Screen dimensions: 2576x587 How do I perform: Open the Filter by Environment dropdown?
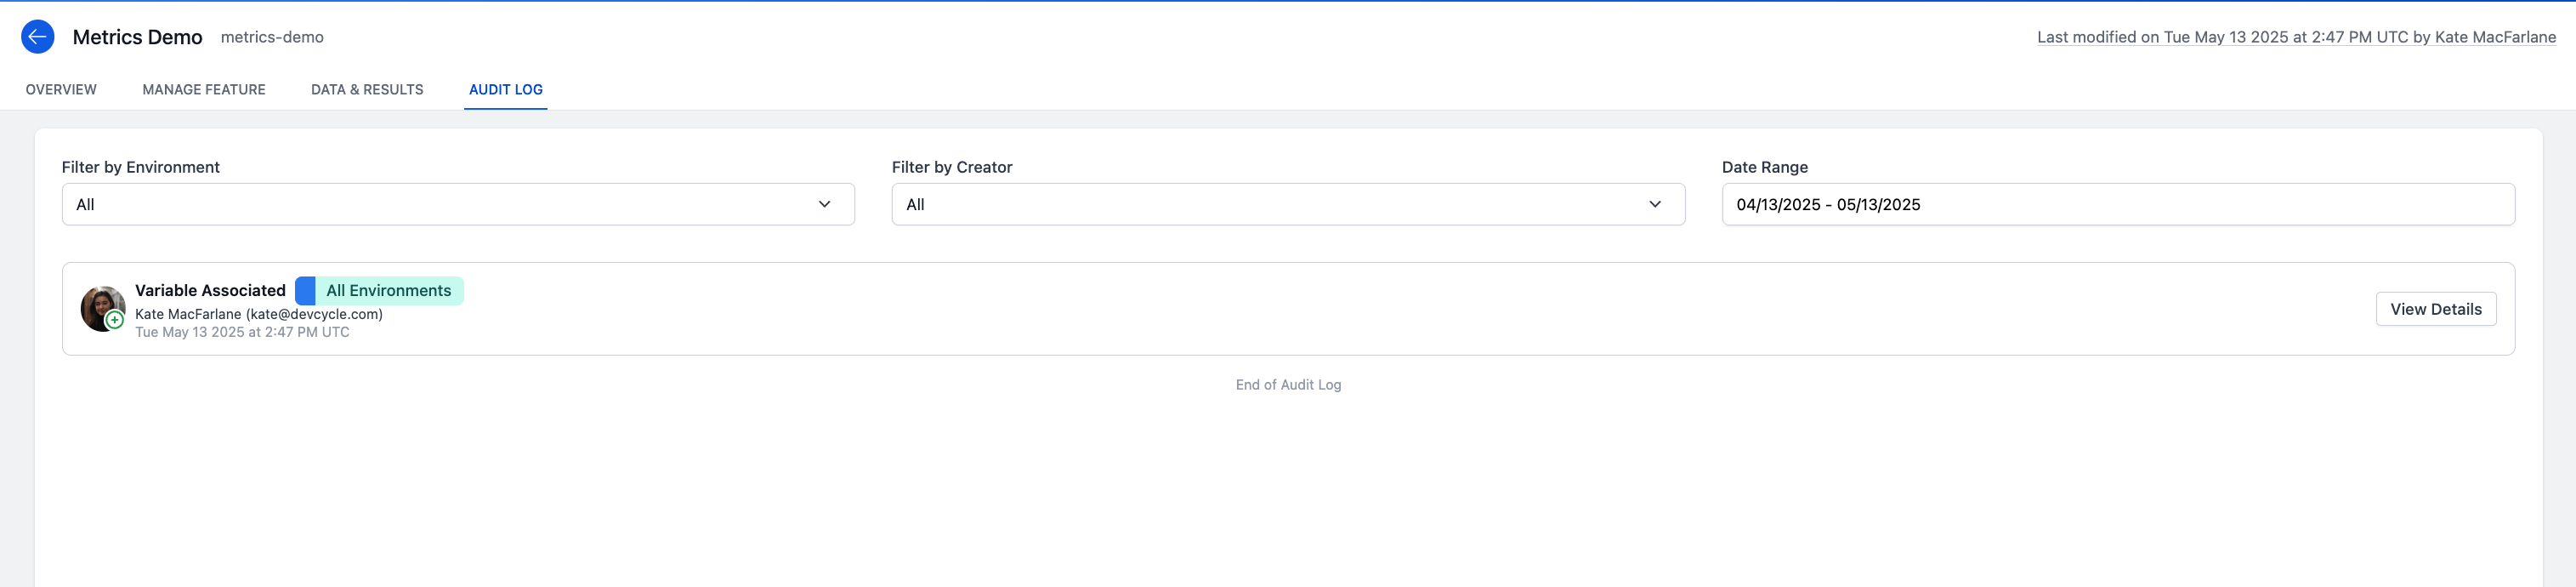(x=457, y=204)
